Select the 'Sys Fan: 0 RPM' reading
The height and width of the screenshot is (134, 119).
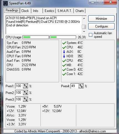click(19, 43)
